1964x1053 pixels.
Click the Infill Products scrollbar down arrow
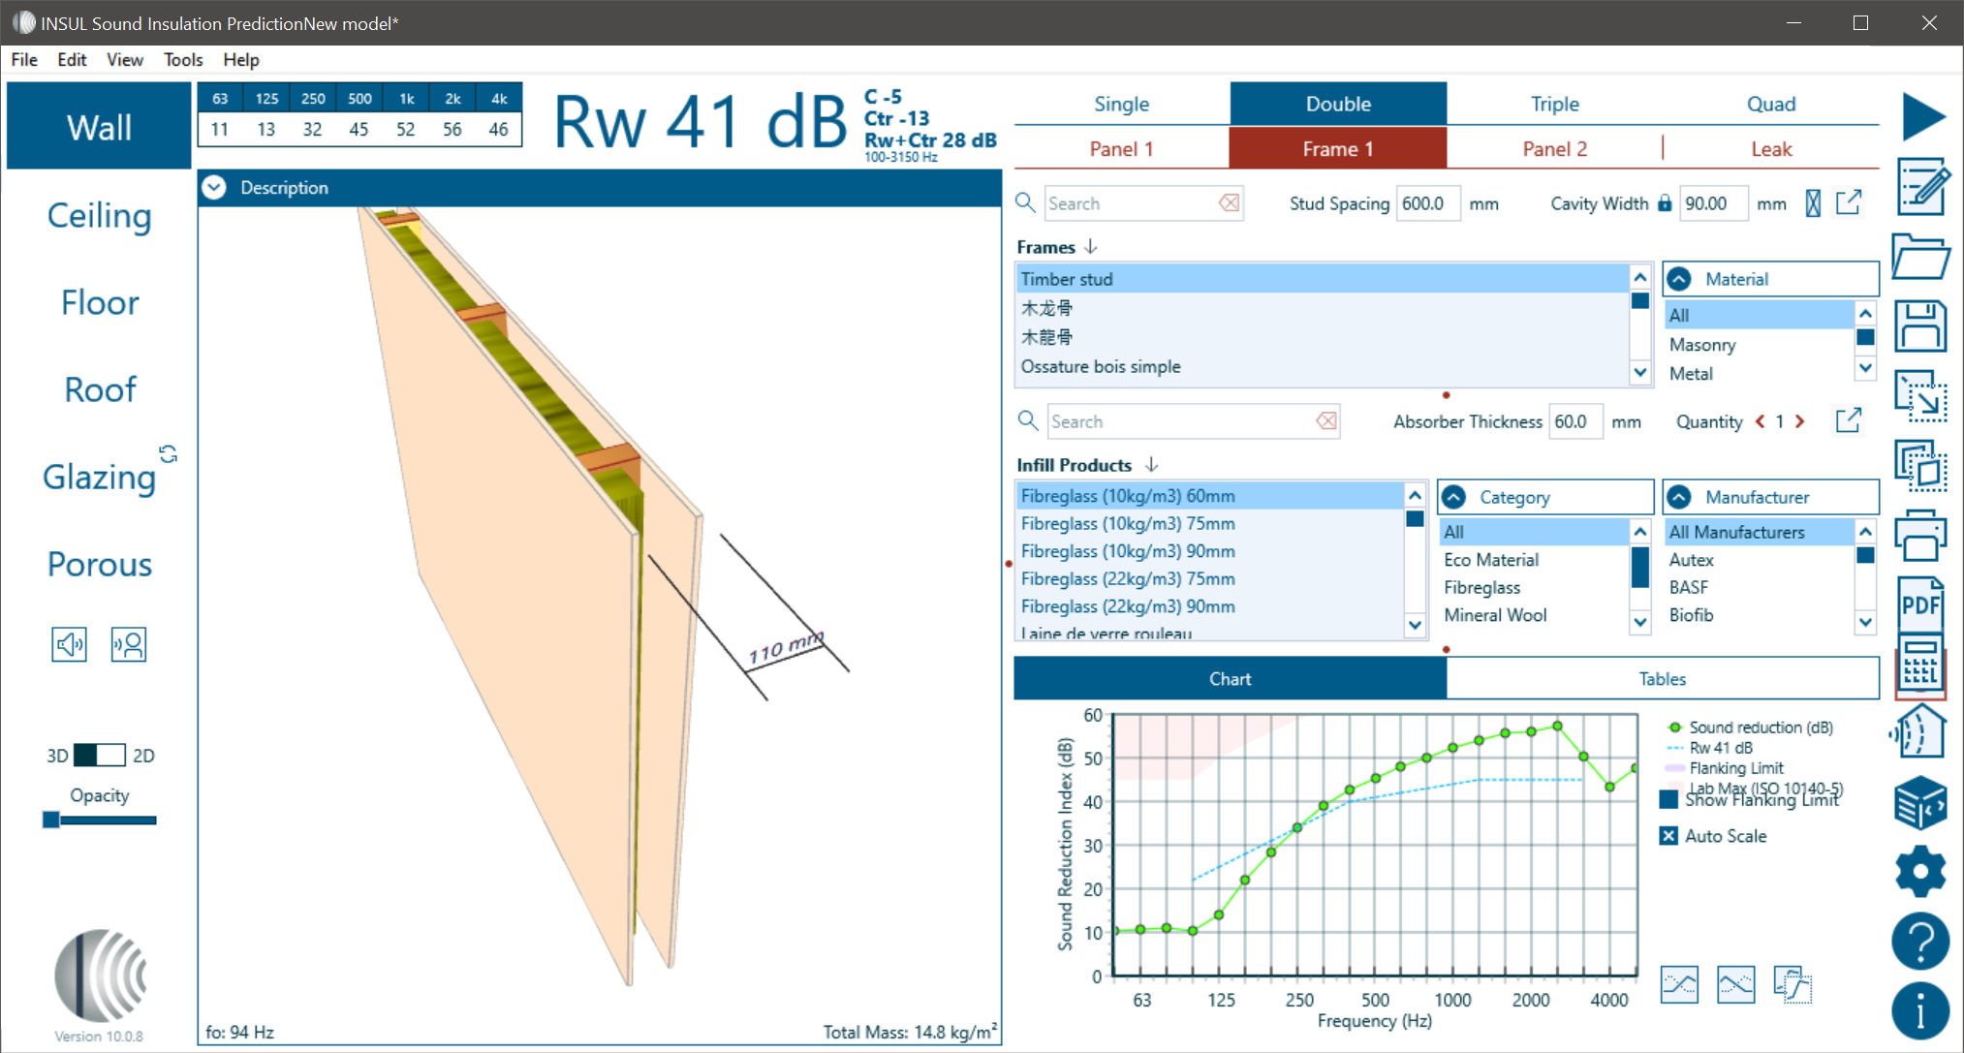point(1415,625)
